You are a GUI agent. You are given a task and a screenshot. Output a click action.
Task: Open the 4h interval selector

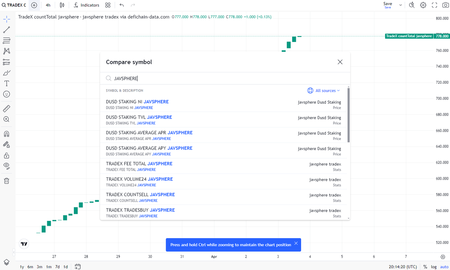(48, 5)
